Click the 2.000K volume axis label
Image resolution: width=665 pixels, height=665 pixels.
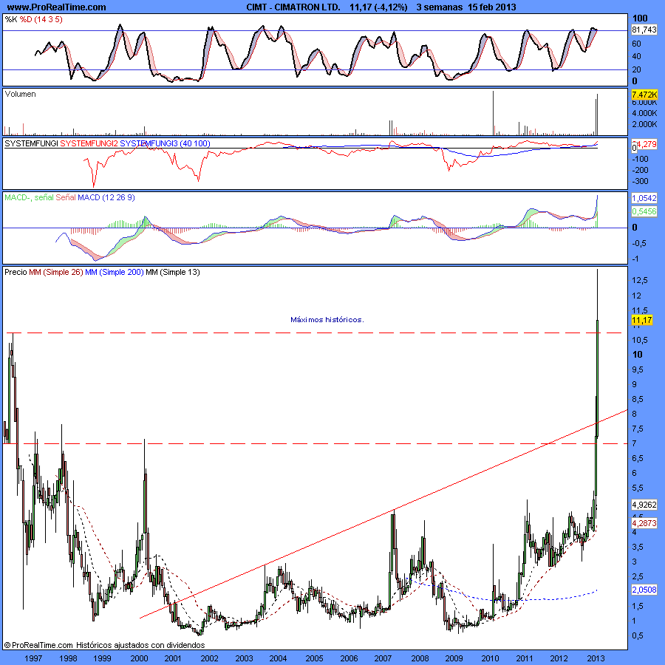644,124
